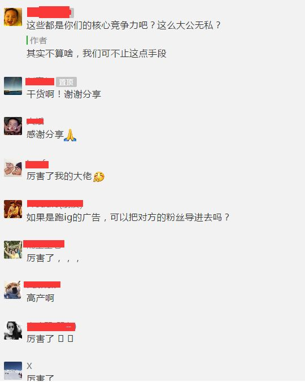Click the 作者 author reply label

(38, 41)
